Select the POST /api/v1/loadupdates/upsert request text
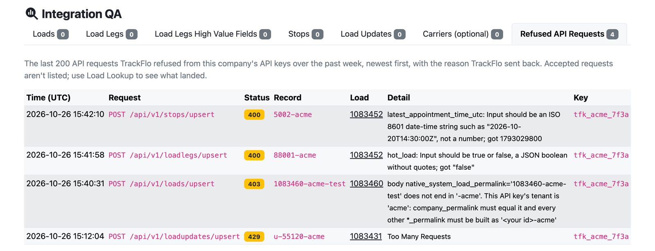 tap(174, 236)
